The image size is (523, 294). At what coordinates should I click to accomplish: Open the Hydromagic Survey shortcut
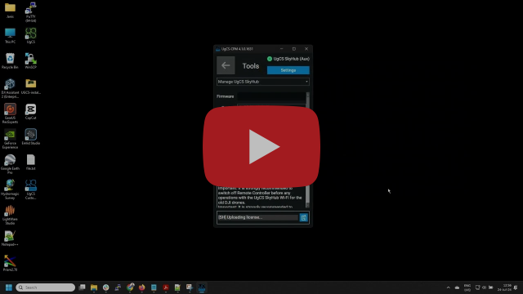pos(10,189)
